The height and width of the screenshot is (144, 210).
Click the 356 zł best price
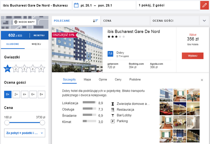(193, 39)
